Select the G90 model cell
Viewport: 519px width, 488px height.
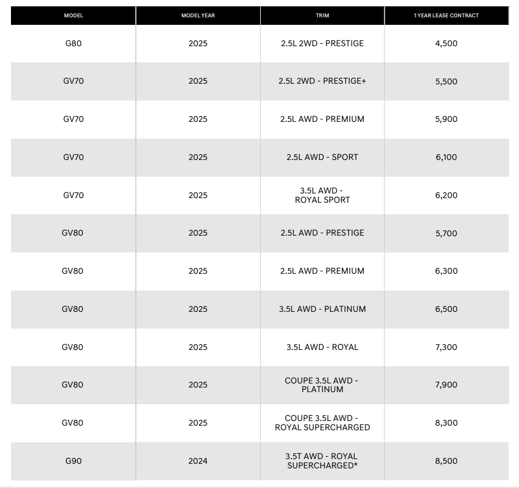[x=73, y=461]
